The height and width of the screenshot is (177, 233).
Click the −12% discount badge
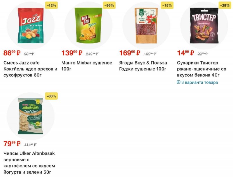51,5
